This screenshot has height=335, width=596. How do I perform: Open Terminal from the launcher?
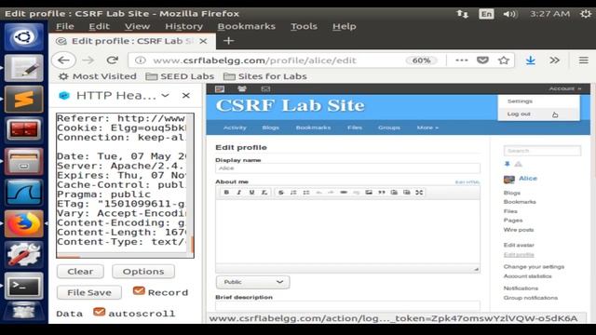point(24,286)
